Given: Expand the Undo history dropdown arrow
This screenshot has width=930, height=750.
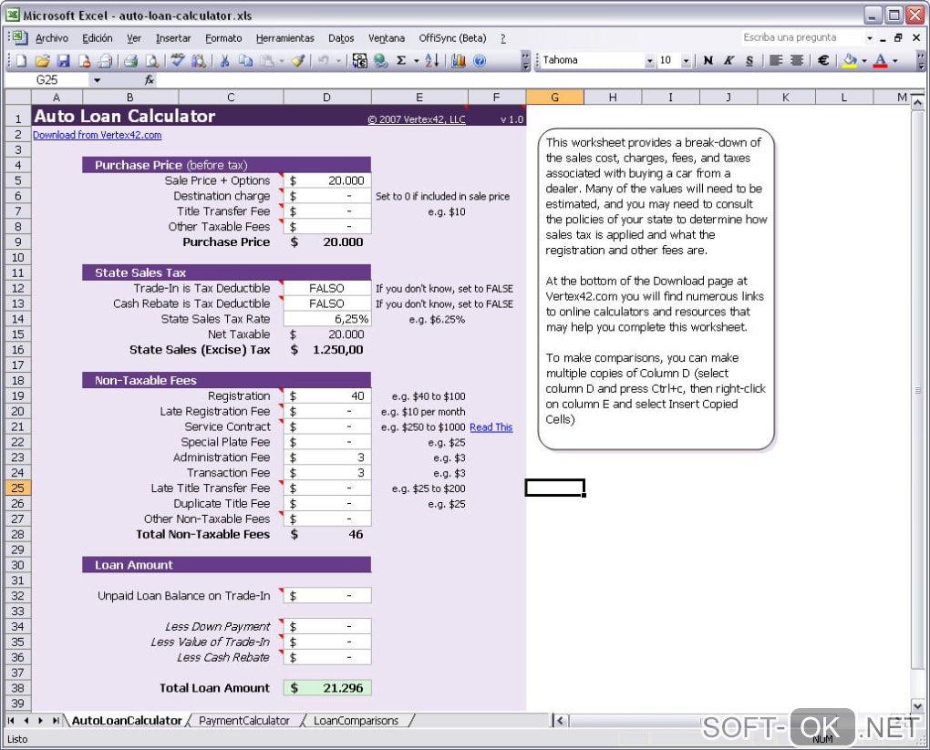Looking at the screenshot, I should click(x=338, y=60).
